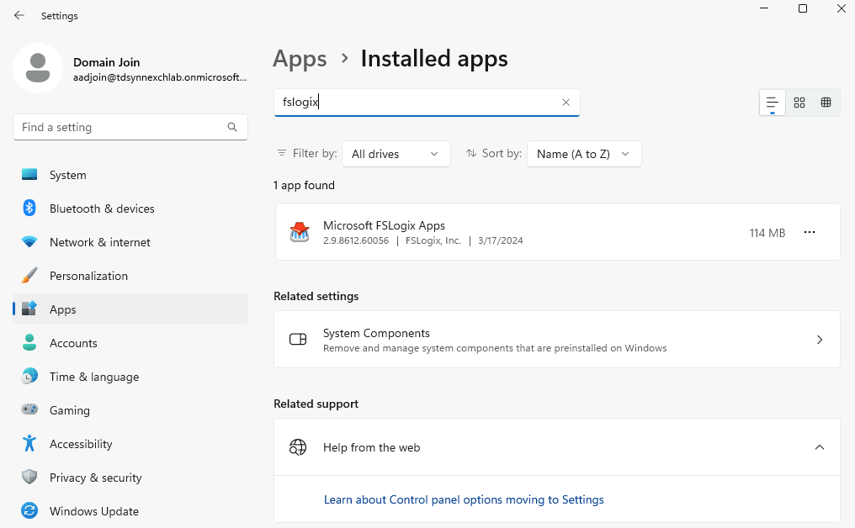Open the All drives filter dropdown
This screenshot has height=528, width=855.
point(396,154)
